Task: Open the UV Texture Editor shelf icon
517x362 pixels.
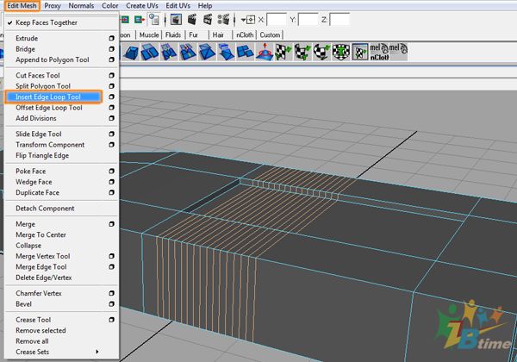Action: click(360, 52)
